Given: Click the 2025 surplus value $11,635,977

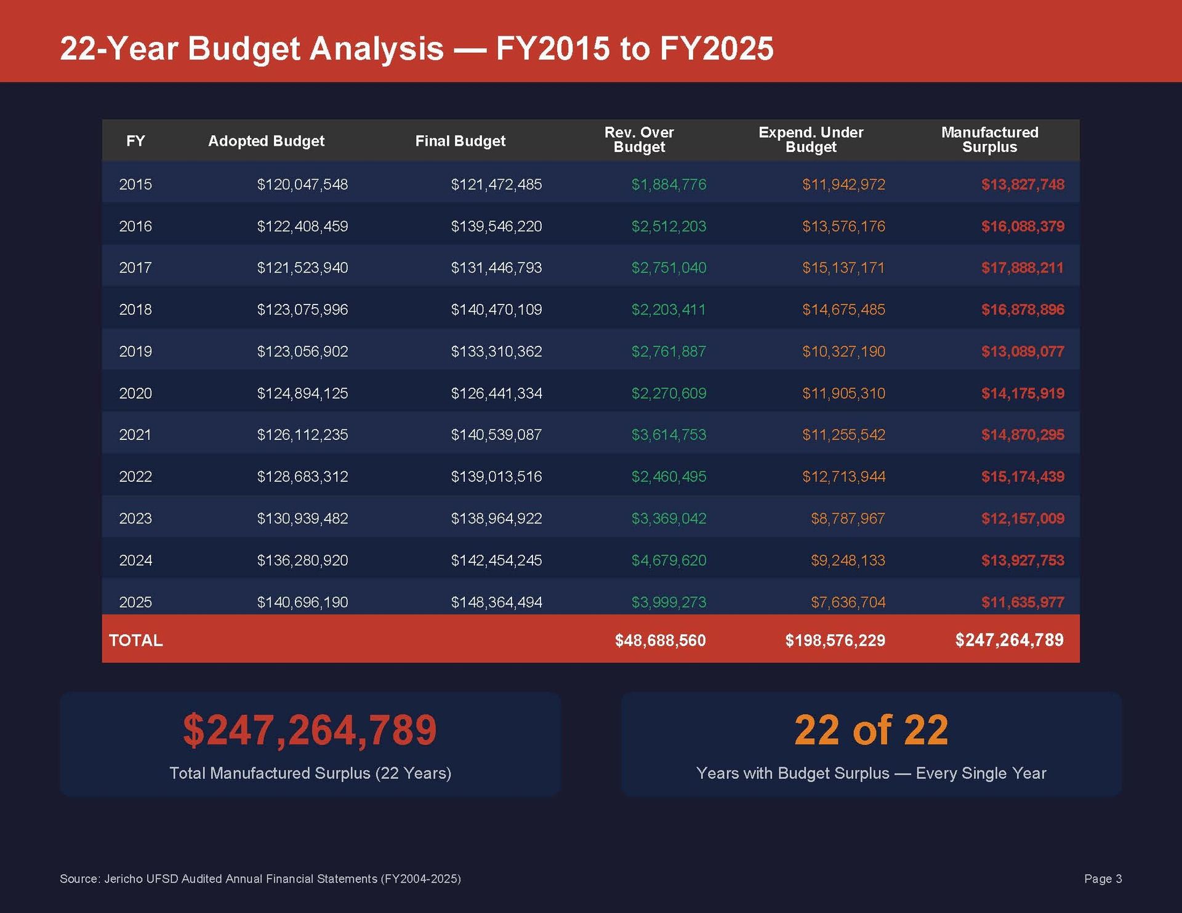Looking at the screenshot, I should (x=1023, y=602).
